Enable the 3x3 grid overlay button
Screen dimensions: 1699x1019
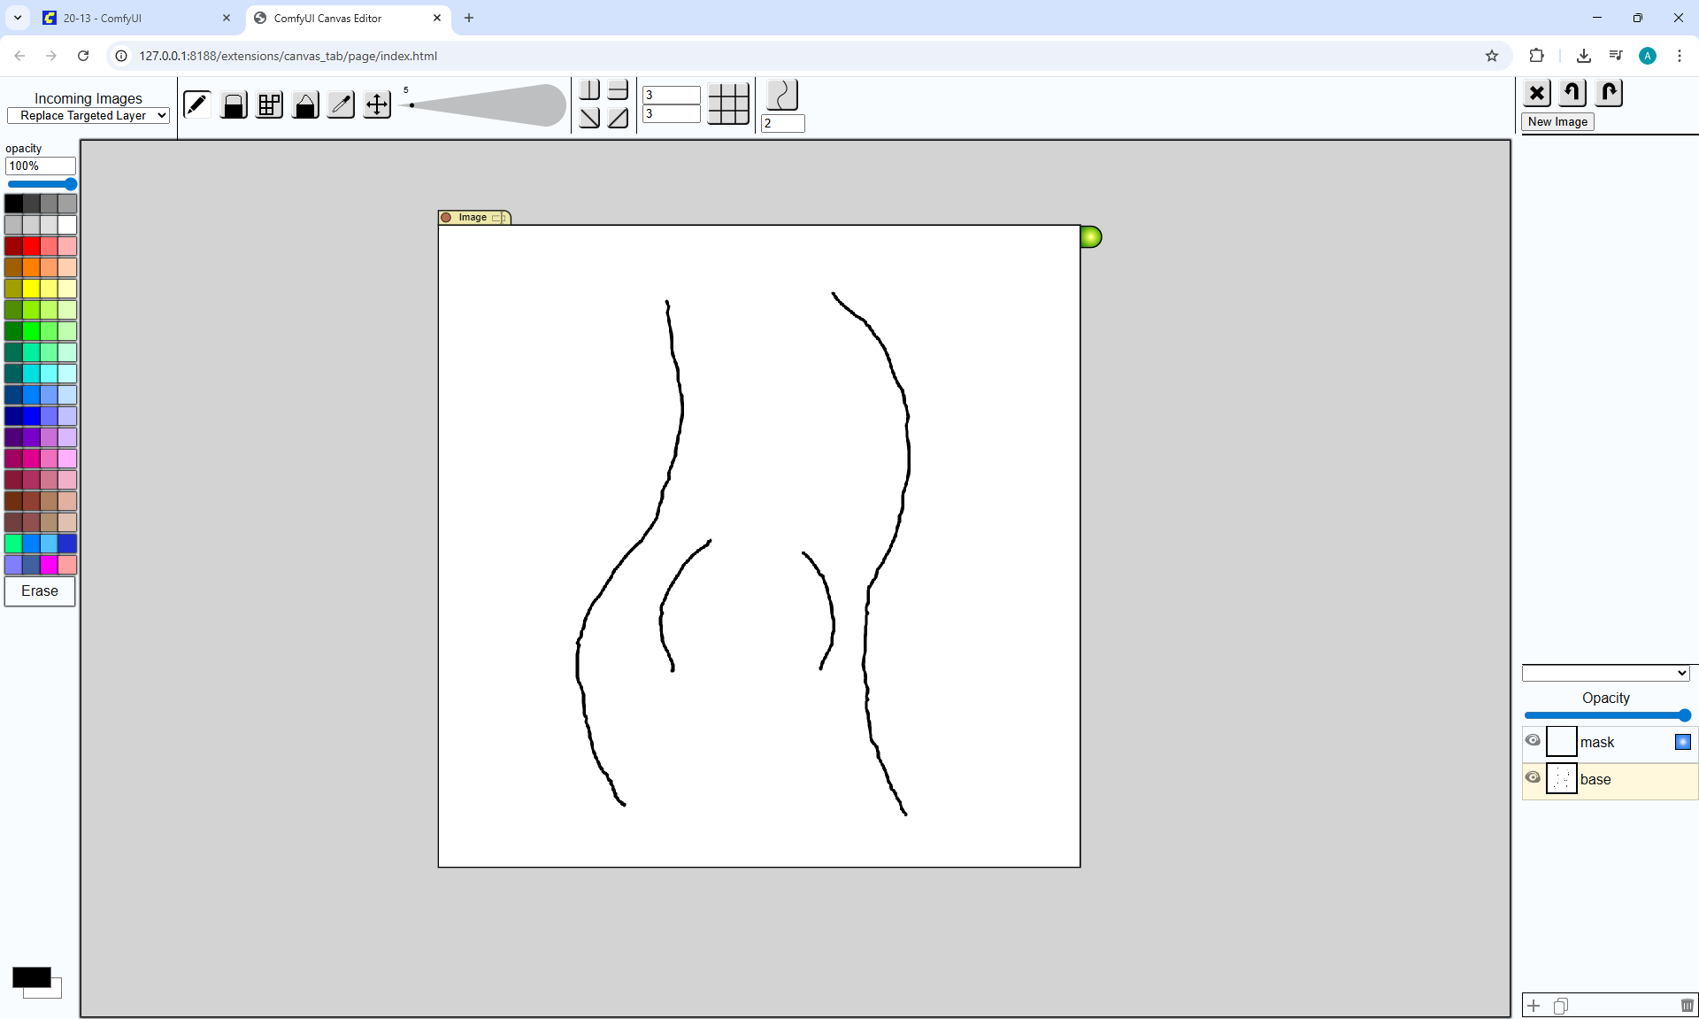click(728, 104)
